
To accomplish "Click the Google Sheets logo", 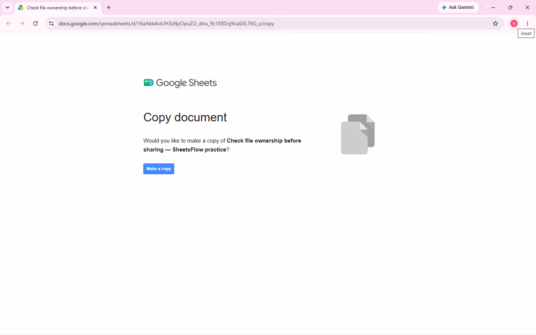I will (180, 83).
